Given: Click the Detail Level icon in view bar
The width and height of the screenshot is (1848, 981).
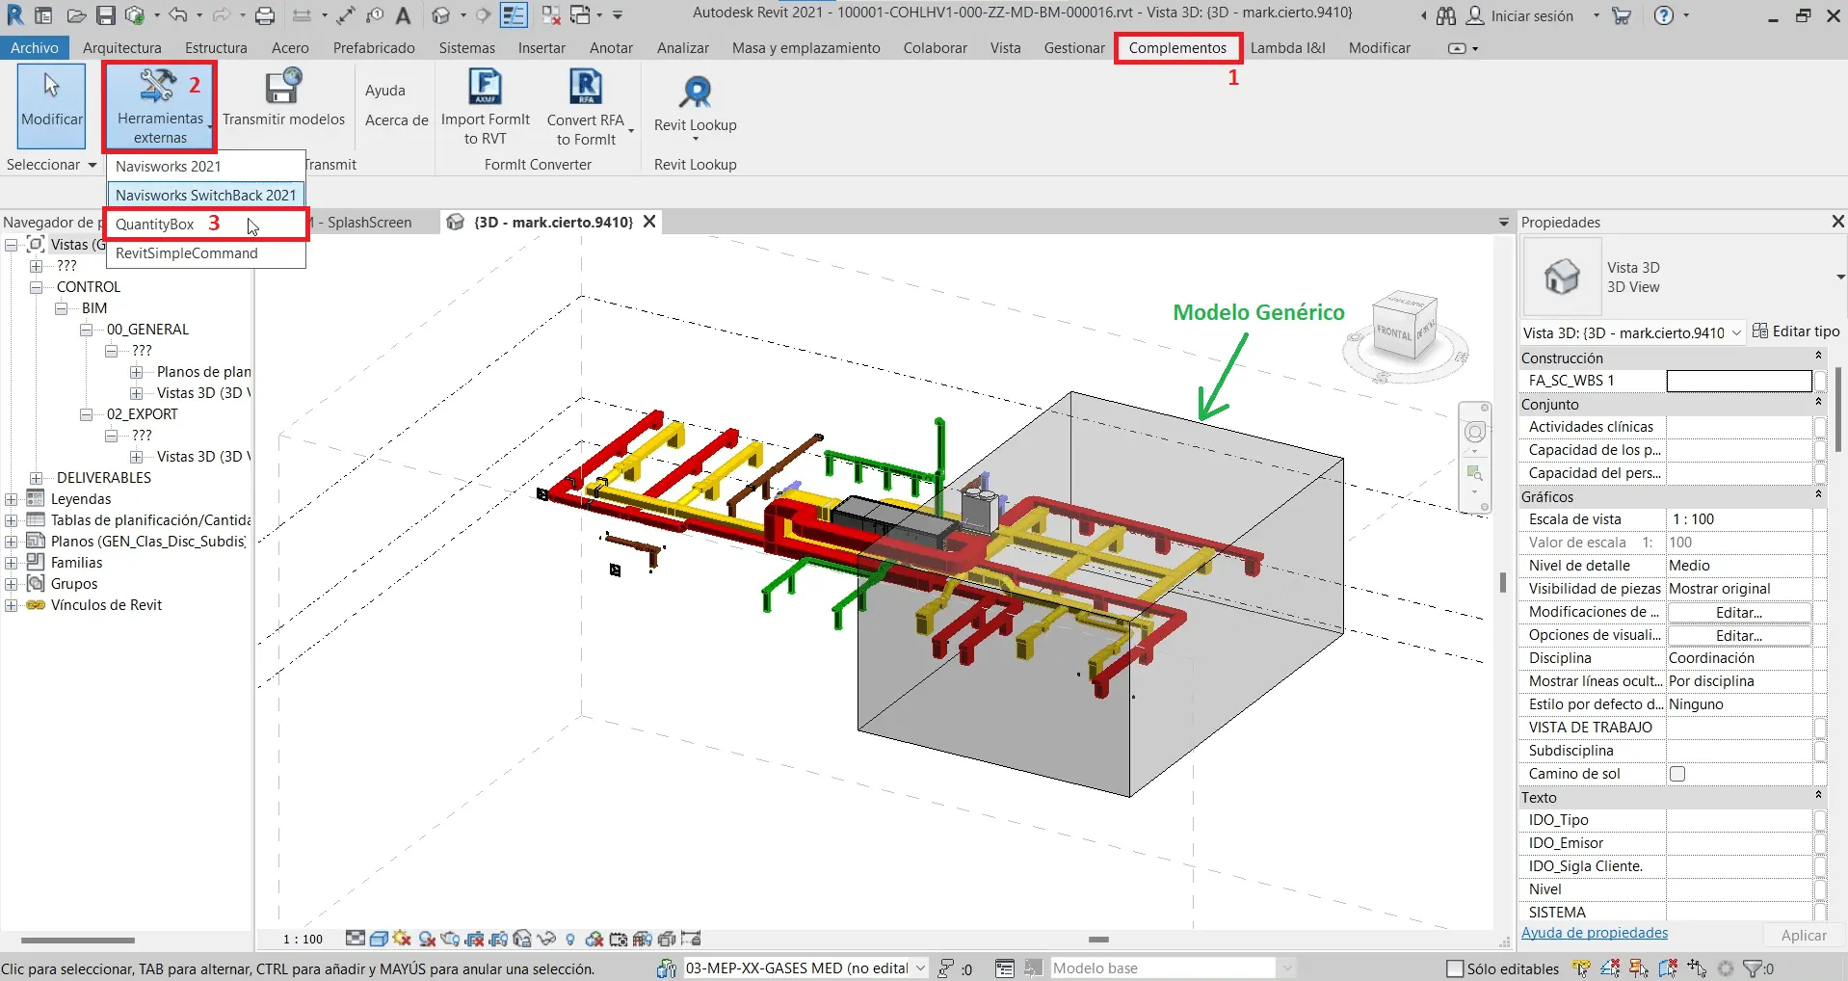Looking at the screenshot, I should click(x=355, y=939).
